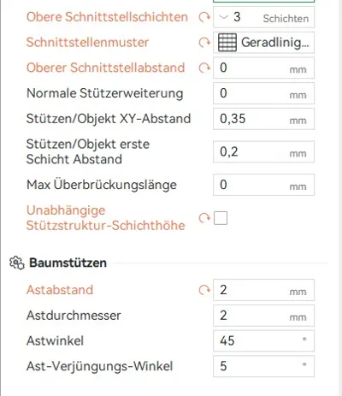Viewport: 342px width, 396px height.
Task: Click the Baumstützen section header
Action: click(x=68, y=263)
